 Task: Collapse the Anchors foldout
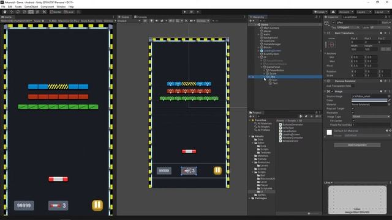(325, 53)
